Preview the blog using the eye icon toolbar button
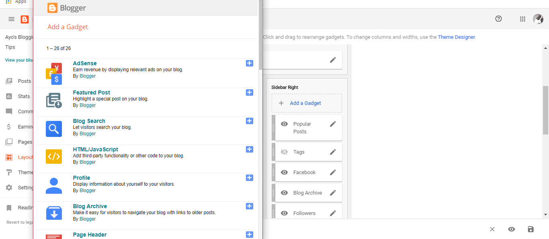 [x=511, y=229]
